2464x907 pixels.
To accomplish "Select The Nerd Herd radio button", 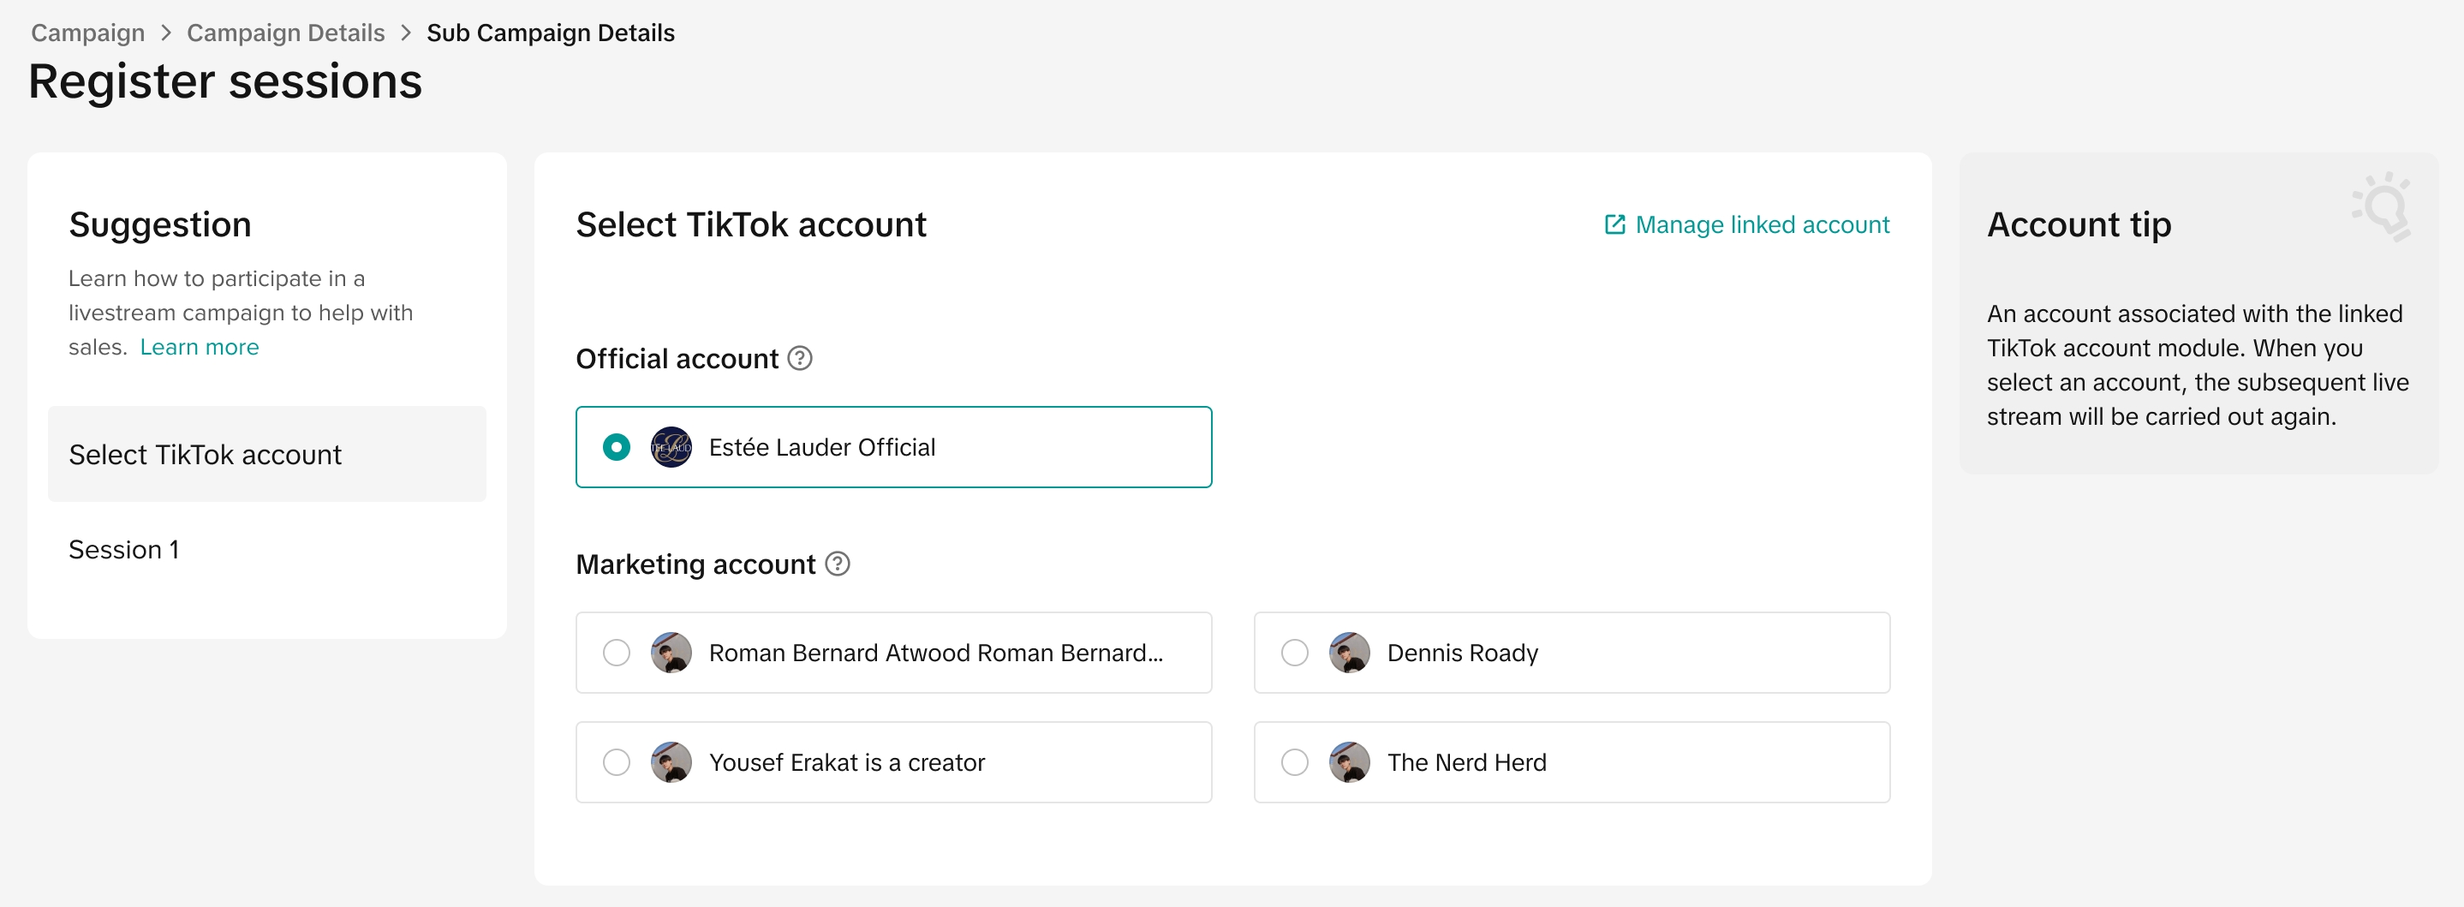I will [1294, 762].
